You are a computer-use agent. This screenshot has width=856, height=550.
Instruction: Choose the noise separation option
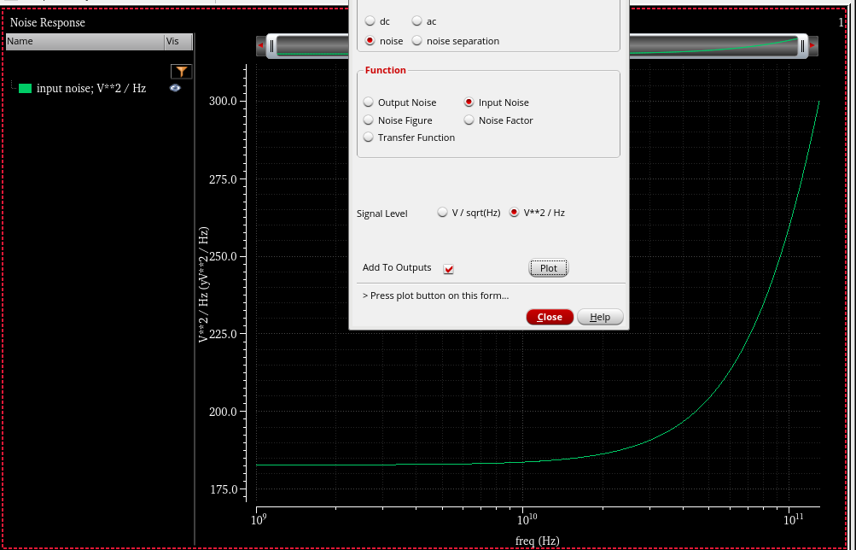point(417,41)
